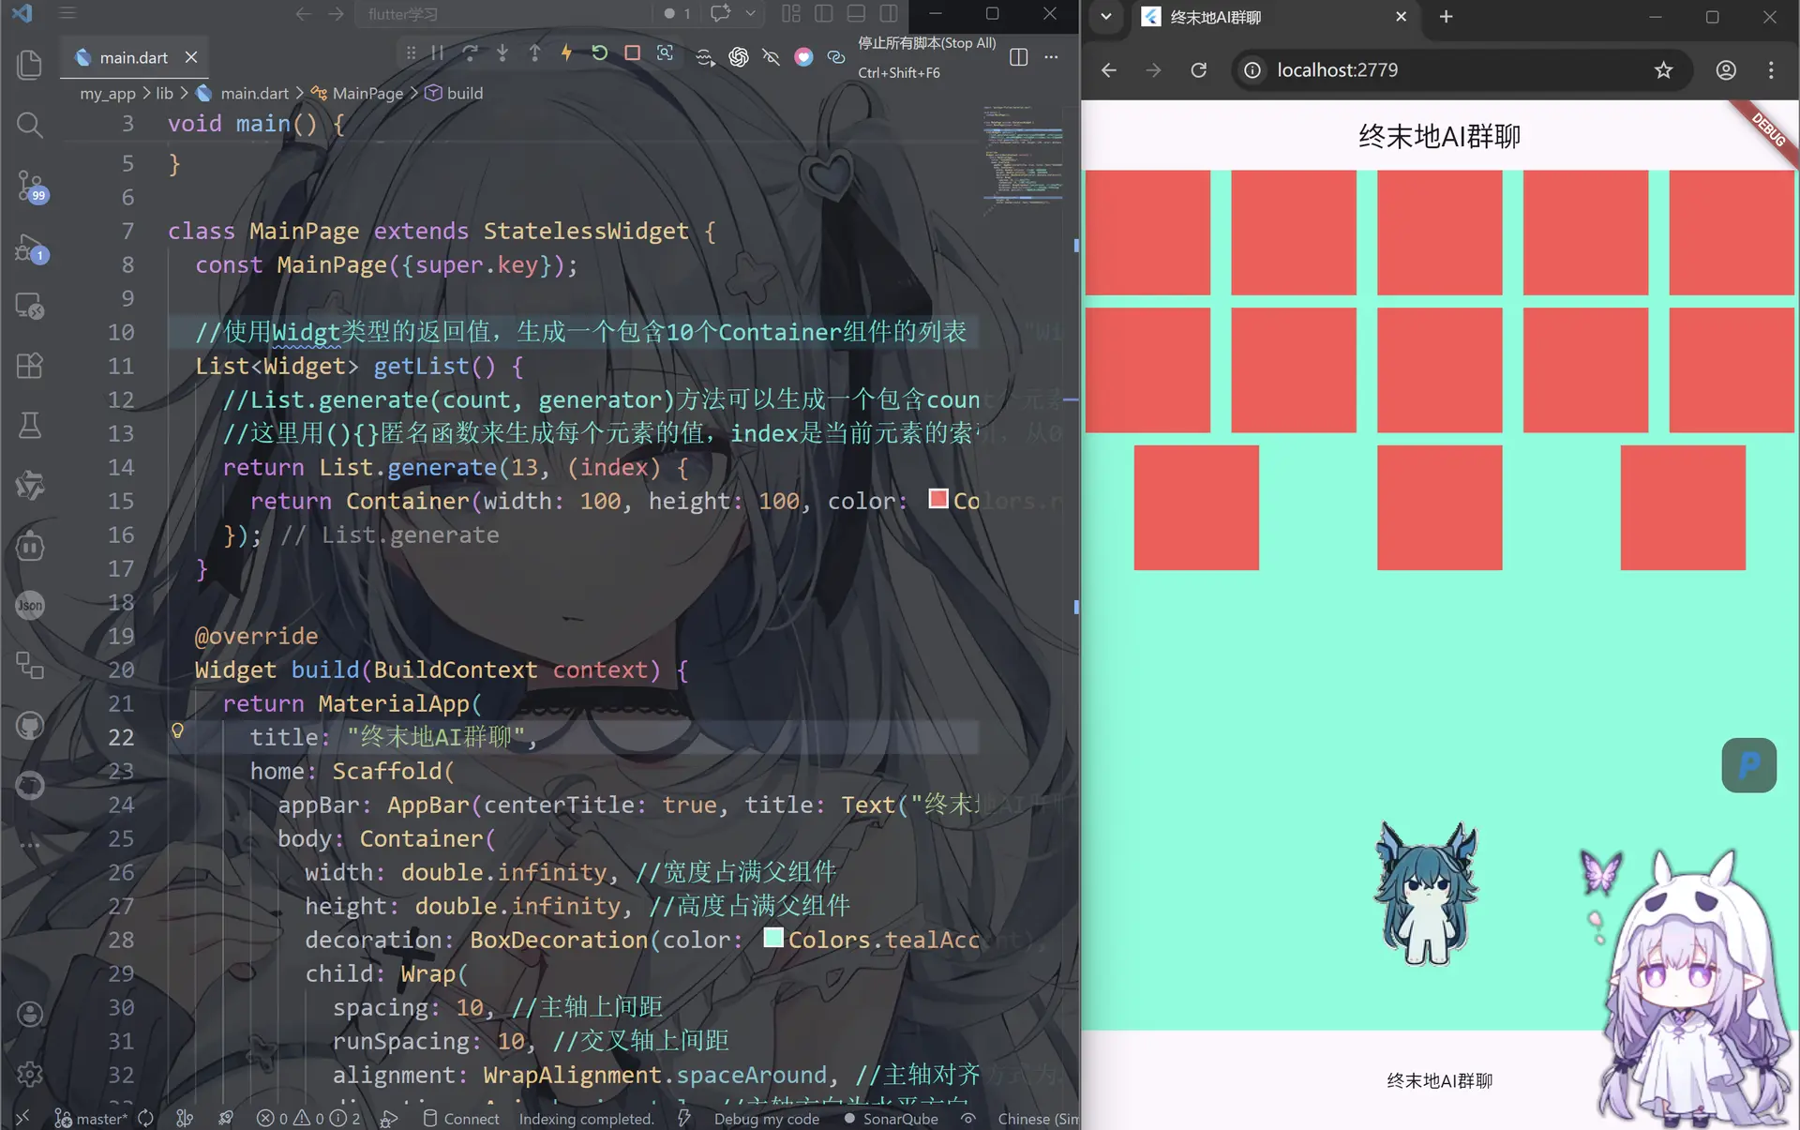Open the Extensions view
Screen dimensions: 1800x1130
coord(30,366)
